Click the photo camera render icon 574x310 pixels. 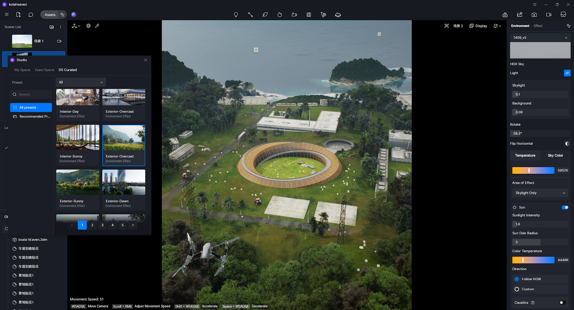click(x=534, y=15)
